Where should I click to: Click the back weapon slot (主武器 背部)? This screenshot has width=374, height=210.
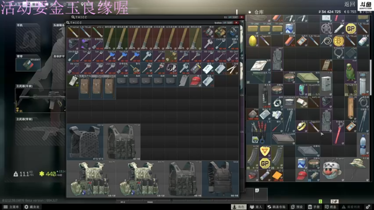click(40, 133)
